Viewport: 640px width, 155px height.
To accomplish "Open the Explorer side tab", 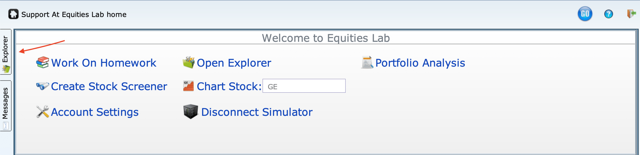I will coord(5,52).
